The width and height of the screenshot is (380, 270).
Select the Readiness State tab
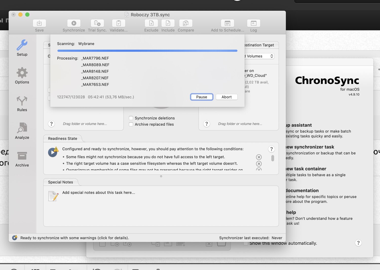click(63, 139)
